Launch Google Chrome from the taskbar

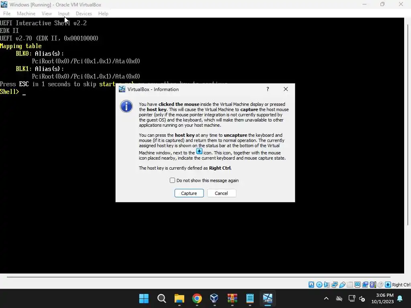click(197, 298)
